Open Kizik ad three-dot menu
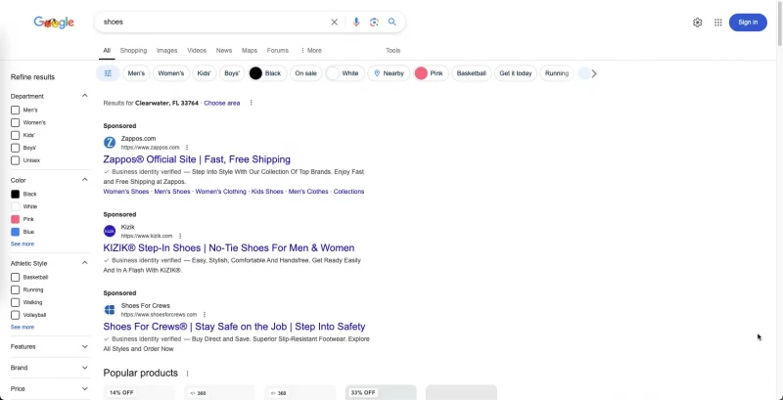The image size is (783, 400). click(180, 236)
